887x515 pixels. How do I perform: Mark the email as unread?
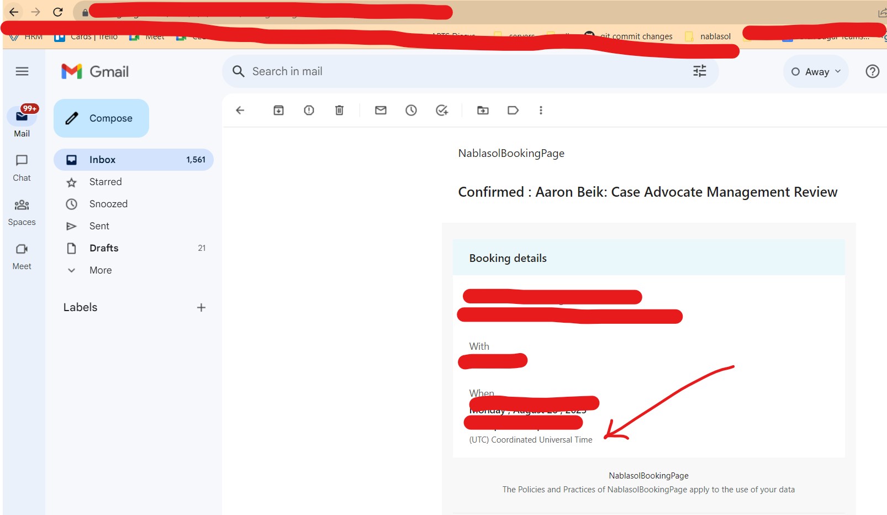[381, 110]
